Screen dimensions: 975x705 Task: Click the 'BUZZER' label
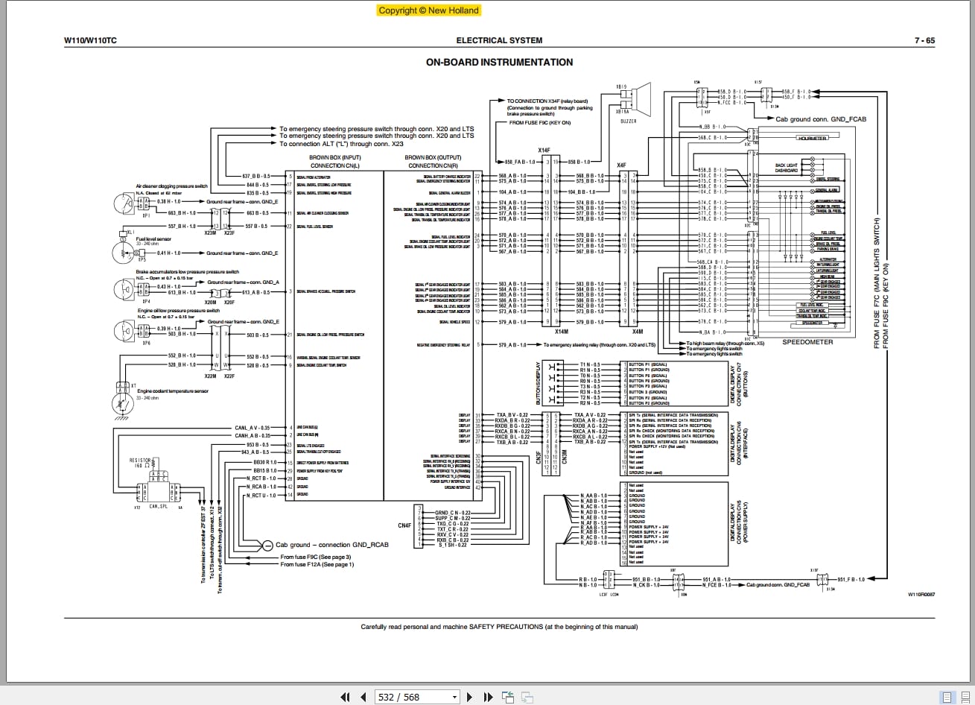629,121
